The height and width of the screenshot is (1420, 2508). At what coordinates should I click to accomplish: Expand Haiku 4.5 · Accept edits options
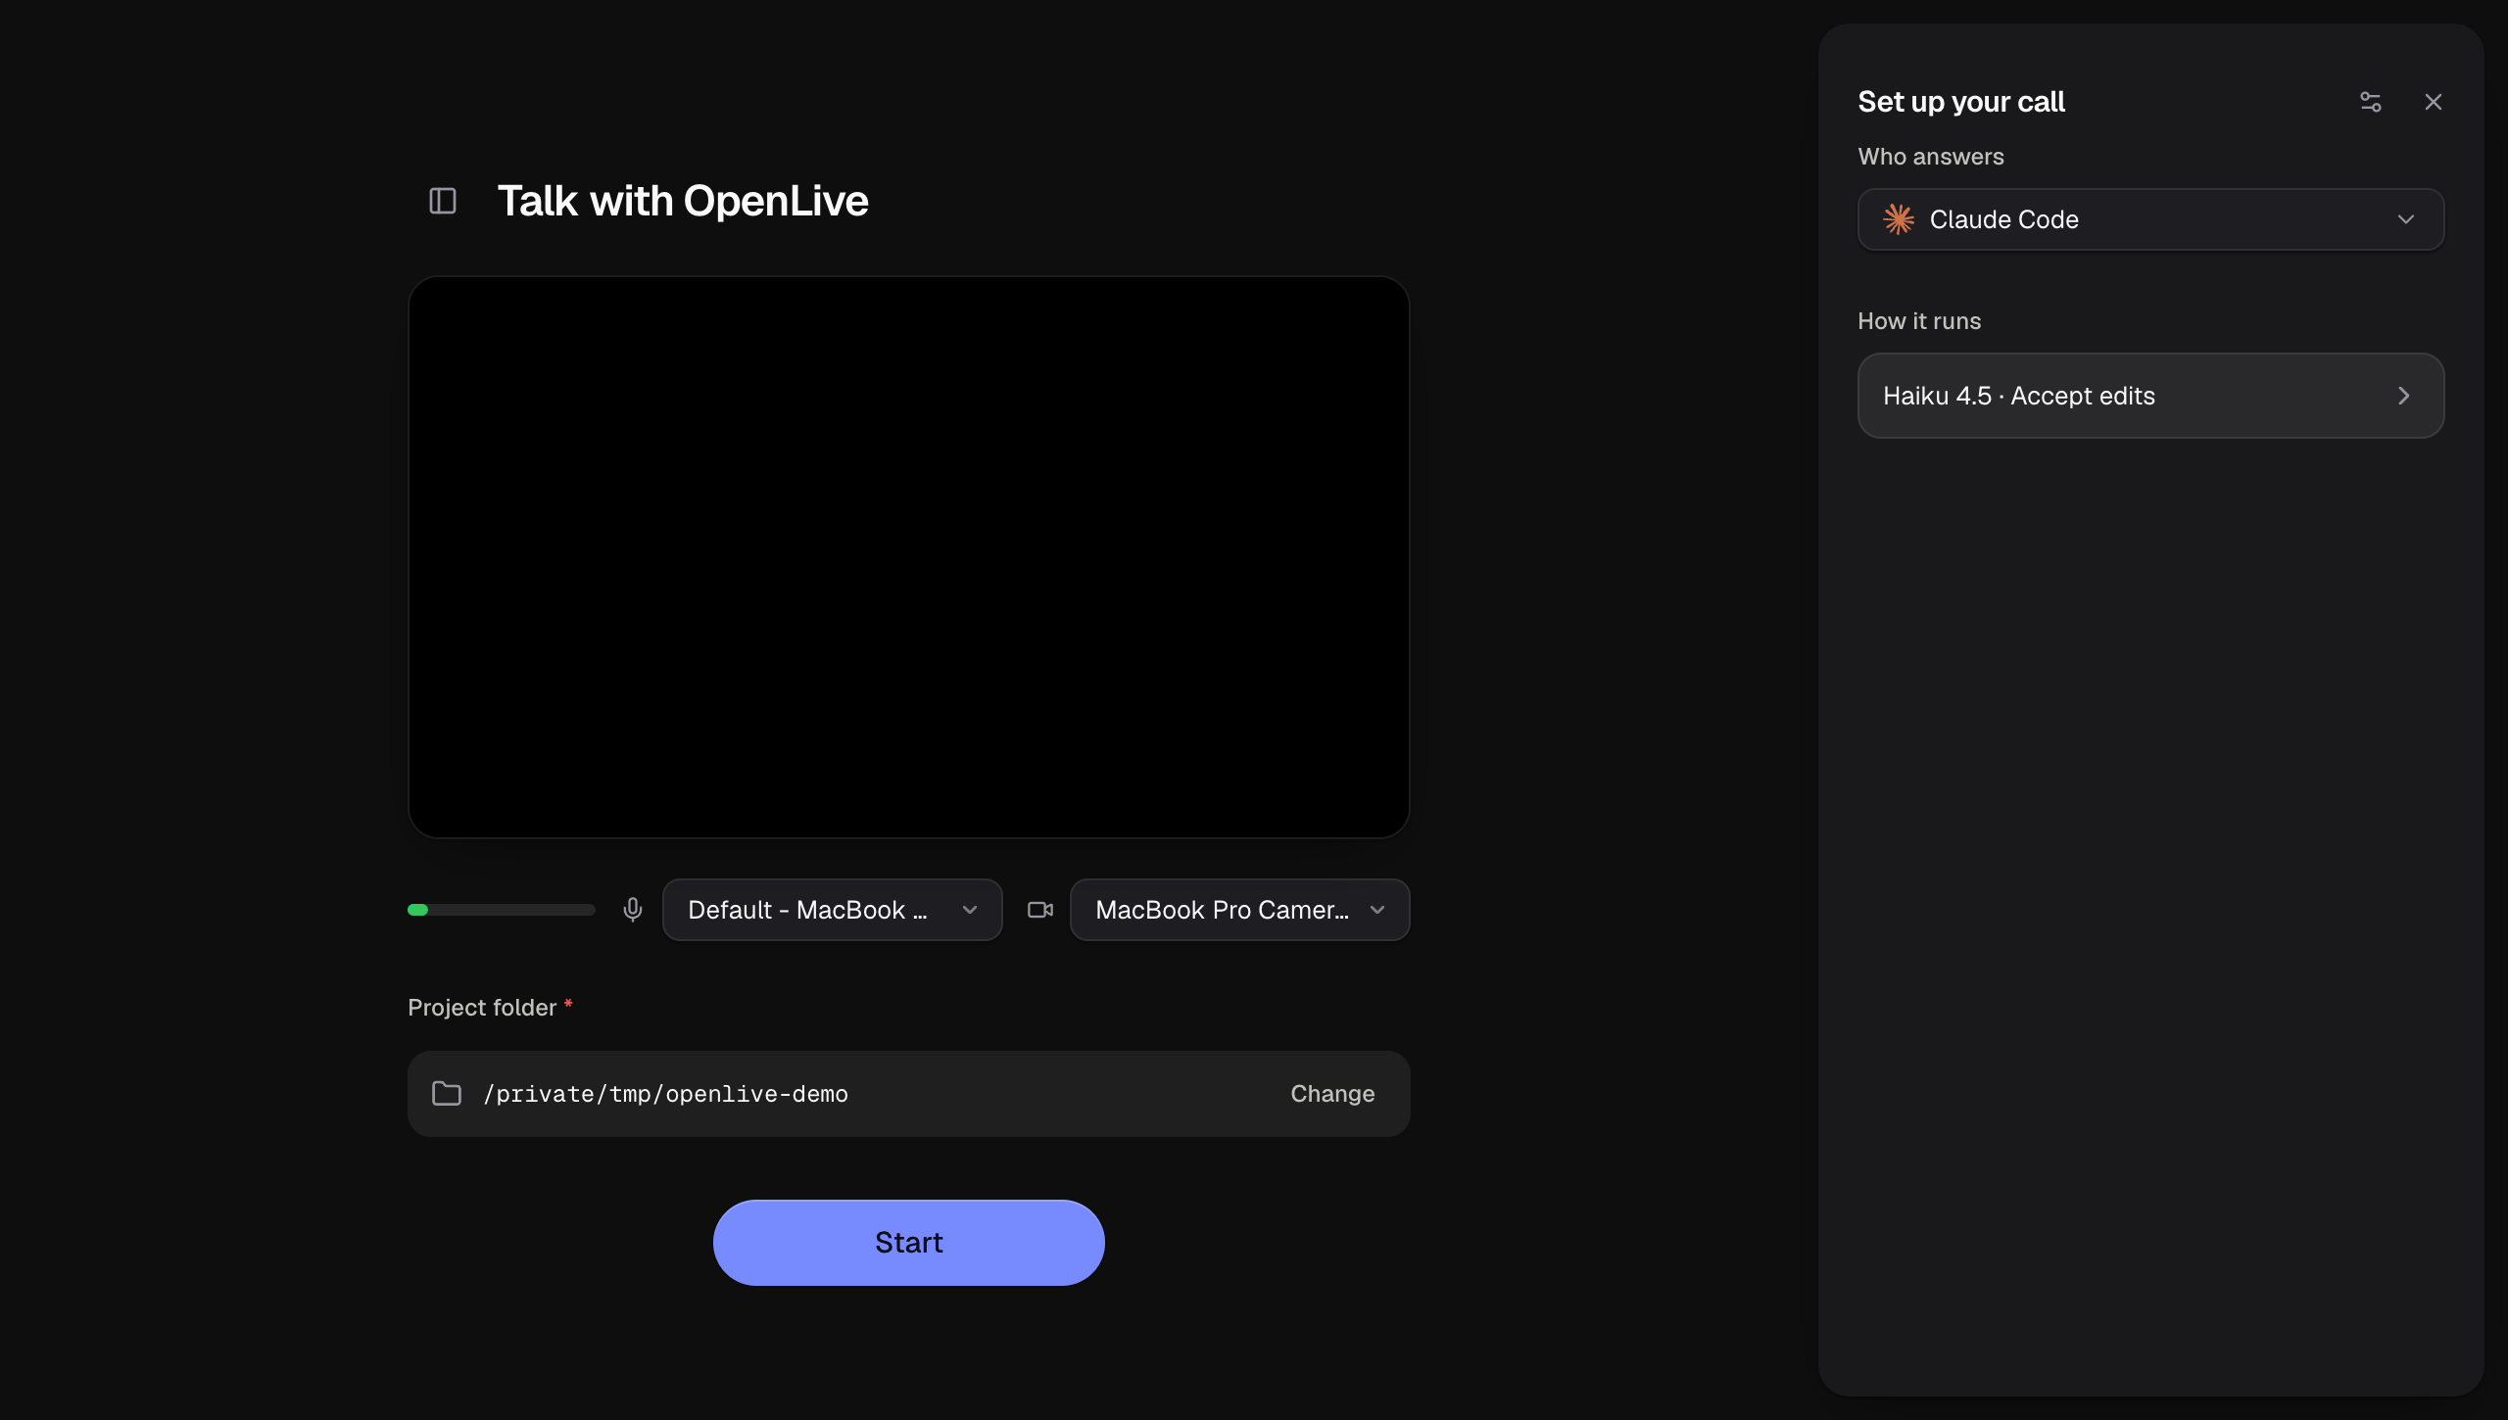click(2150, 396)
